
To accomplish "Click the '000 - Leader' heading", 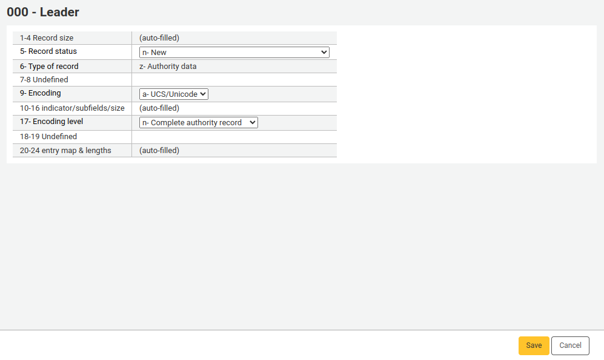I will 44,12.
